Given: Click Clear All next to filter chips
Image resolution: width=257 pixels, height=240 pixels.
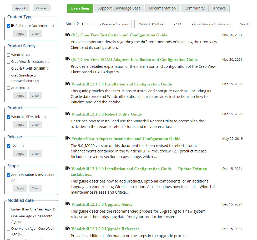Looking at the screenshot, I should [x=245, y=24].
